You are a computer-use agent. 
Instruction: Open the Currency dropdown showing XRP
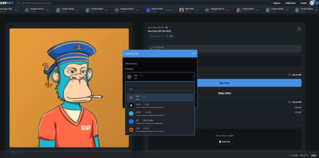[x=160, y=77]
